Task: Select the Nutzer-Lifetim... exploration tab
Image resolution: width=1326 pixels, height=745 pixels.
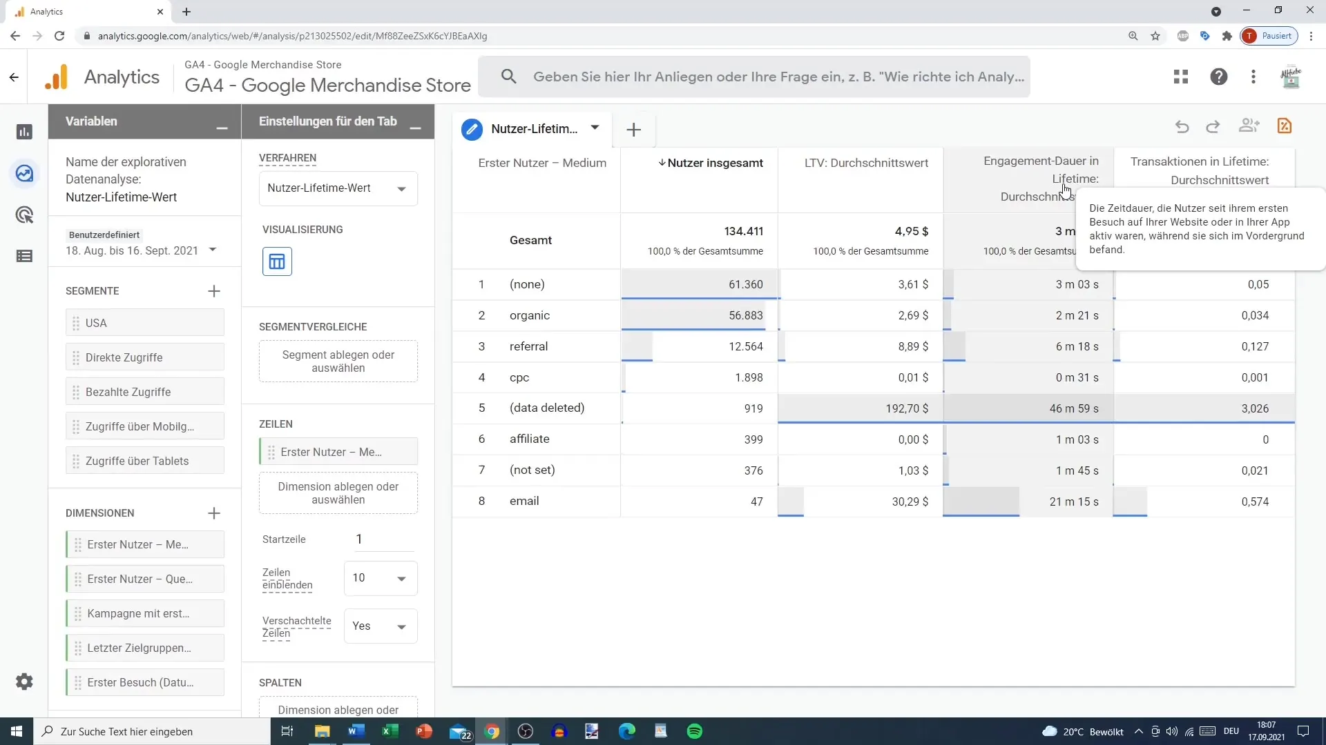Action: point(534,129)
